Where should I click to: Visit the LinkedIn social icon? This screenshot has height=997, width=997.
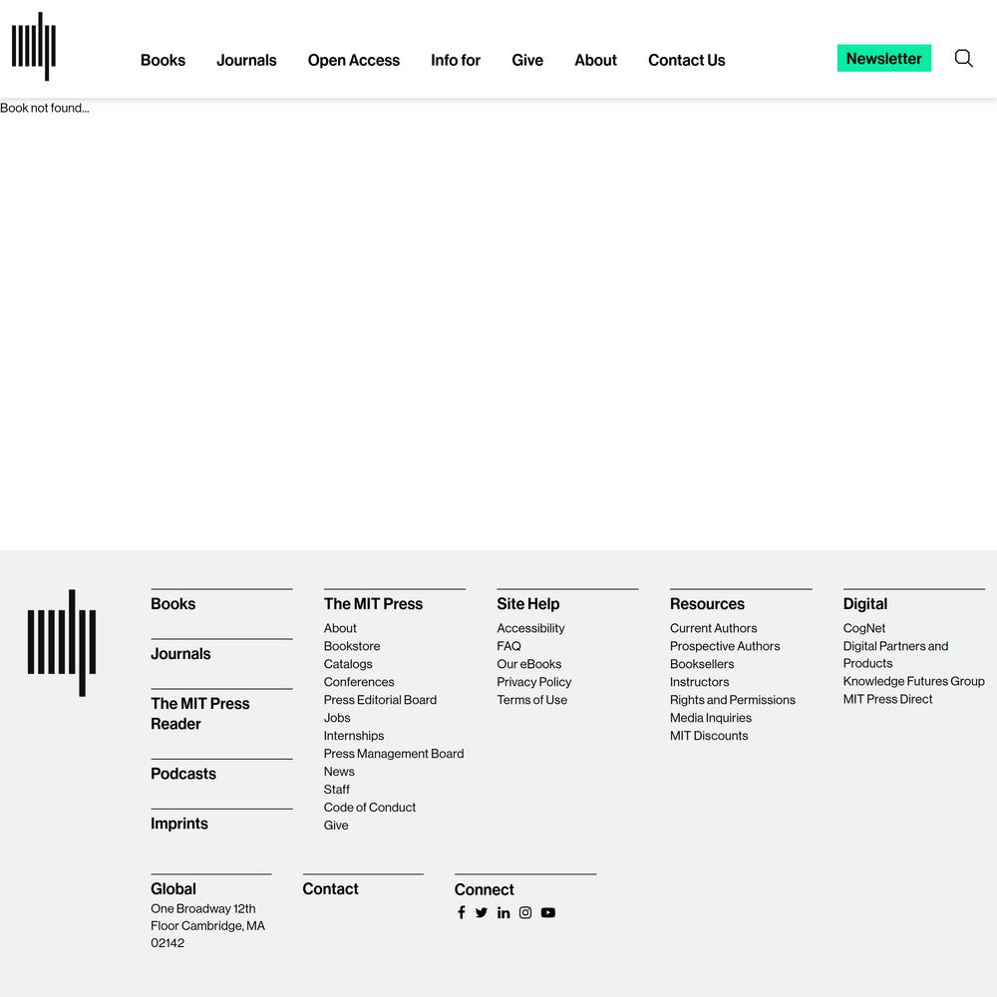click(x=503, y=912)
